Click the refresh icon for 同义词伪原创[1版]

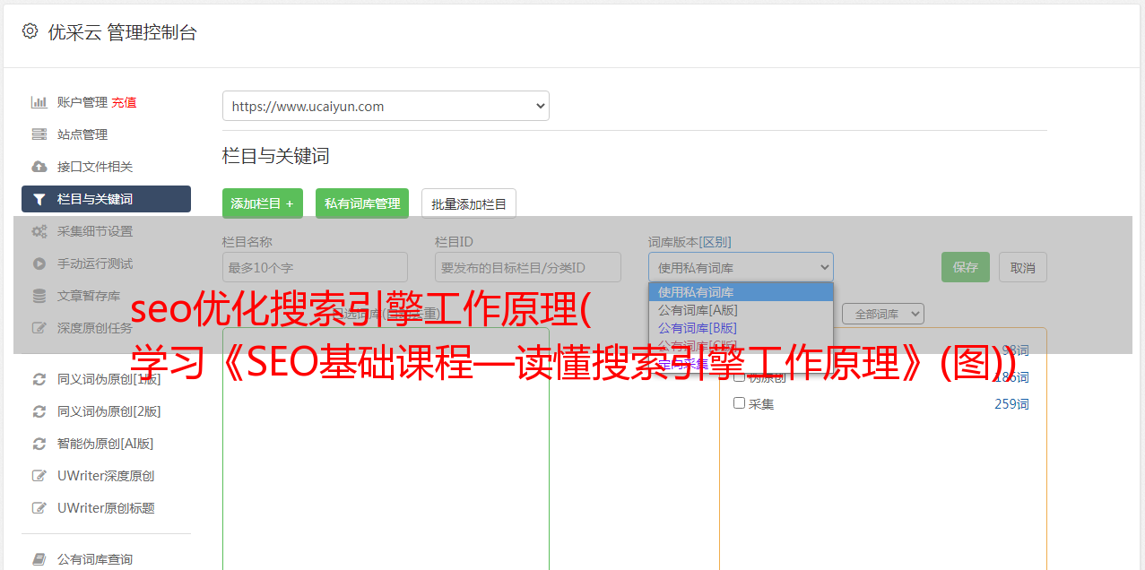click(x=39, y=379)
